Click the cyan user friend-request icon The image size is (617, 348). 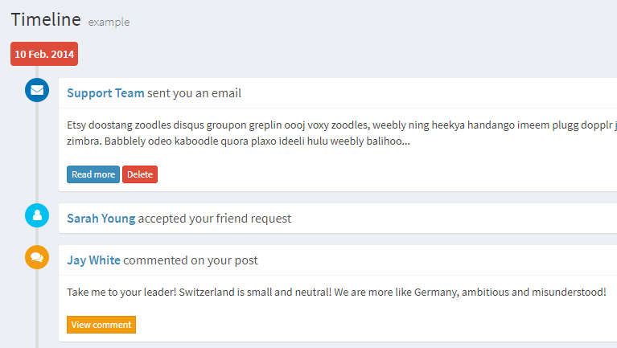coord(37,215)
